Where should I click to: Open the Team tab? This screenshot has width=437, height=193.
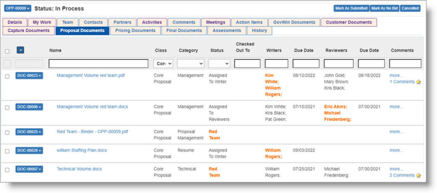[67, 22]
